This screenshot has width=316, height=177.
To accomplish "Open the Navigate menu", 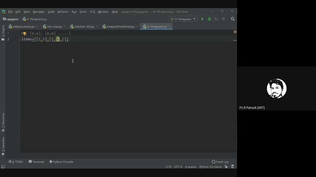I will (x=39, y=12).
